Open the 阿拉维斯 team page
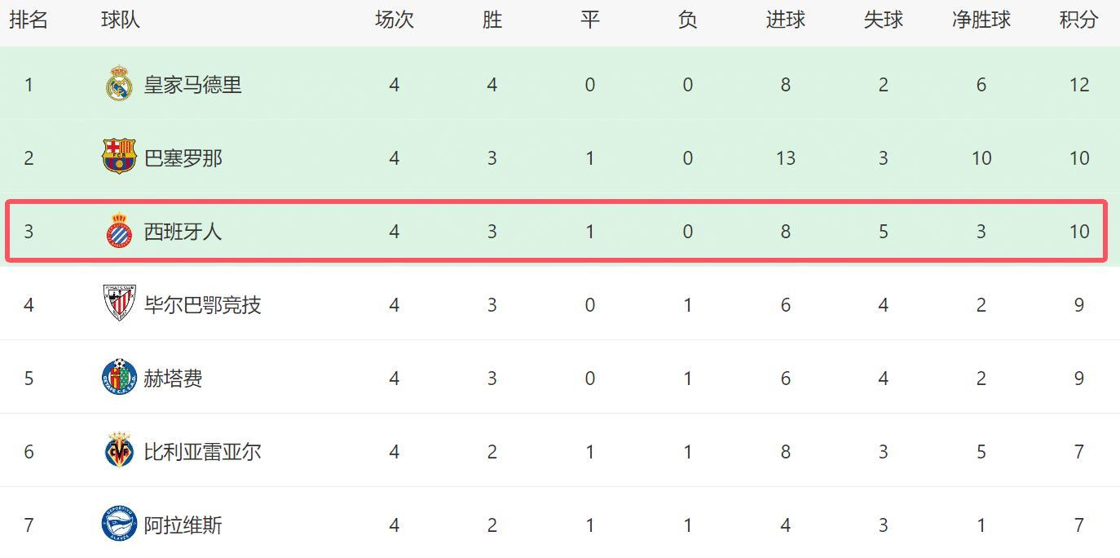Image resolution: width=1120 pixels, height=558 pixels. [x=183, y=525]
